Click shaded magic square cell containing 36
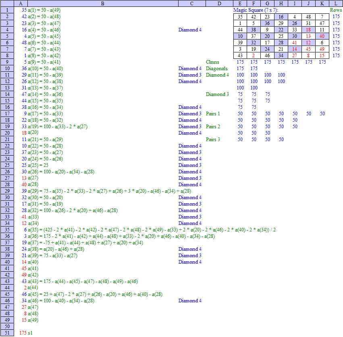This screenshot has height=337, width=343. (x=267, y=23)
